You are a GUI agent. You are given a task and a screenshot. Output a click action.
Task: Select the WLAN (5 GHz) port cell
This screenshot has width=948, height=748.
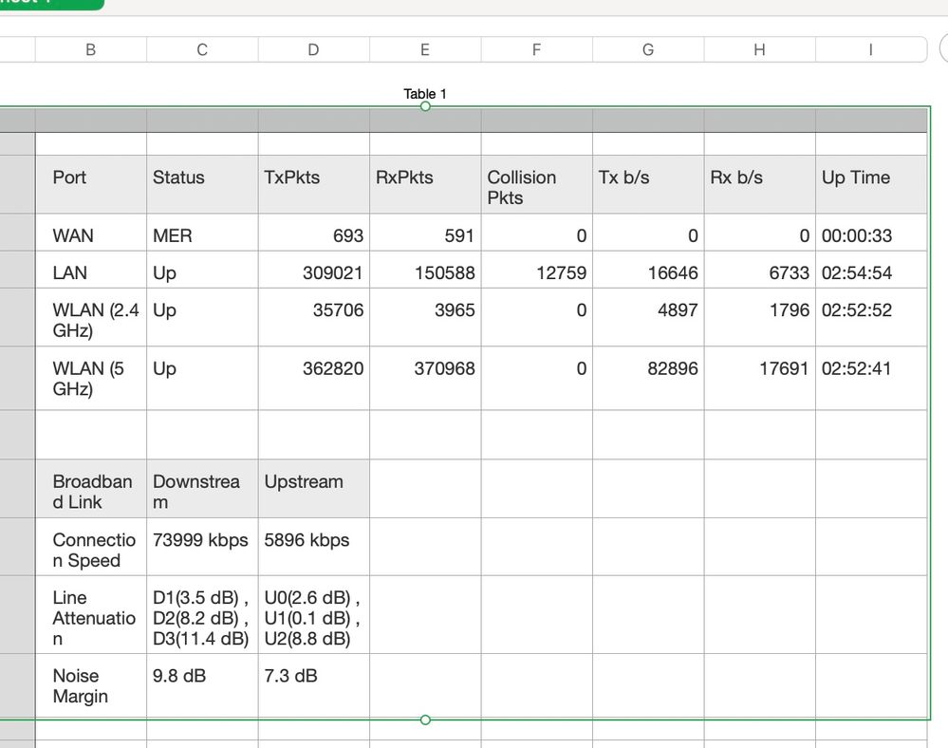click(x=90, y=378)
